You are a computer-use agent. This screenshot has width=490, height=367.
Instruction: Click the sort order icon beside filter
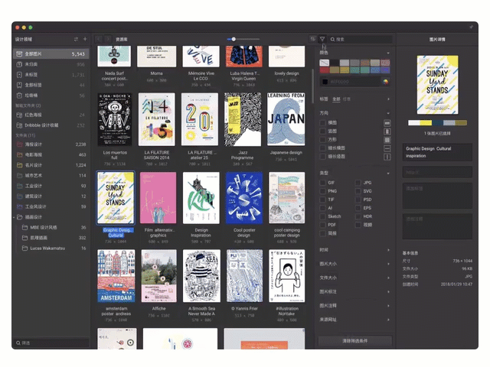point(312,39)
